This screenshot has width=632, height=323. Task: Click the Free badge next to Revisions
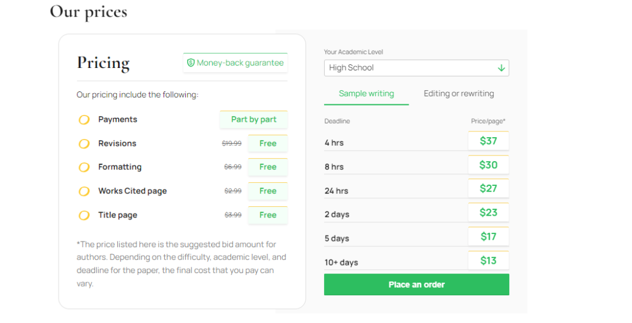[268, 143]
